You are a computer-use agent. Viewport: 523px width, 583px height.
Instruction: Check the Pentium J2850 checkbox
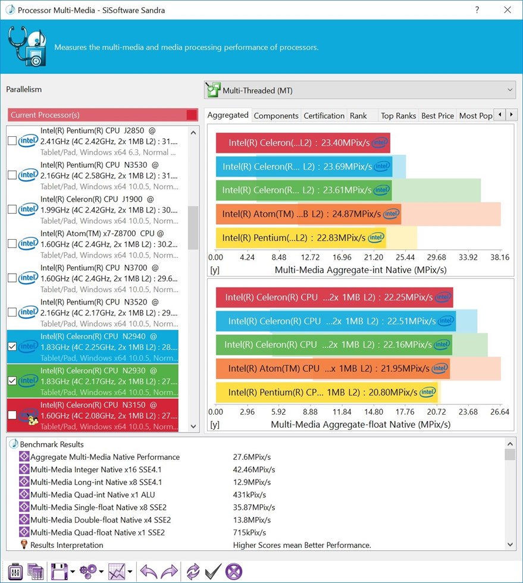tap(12, 140)
